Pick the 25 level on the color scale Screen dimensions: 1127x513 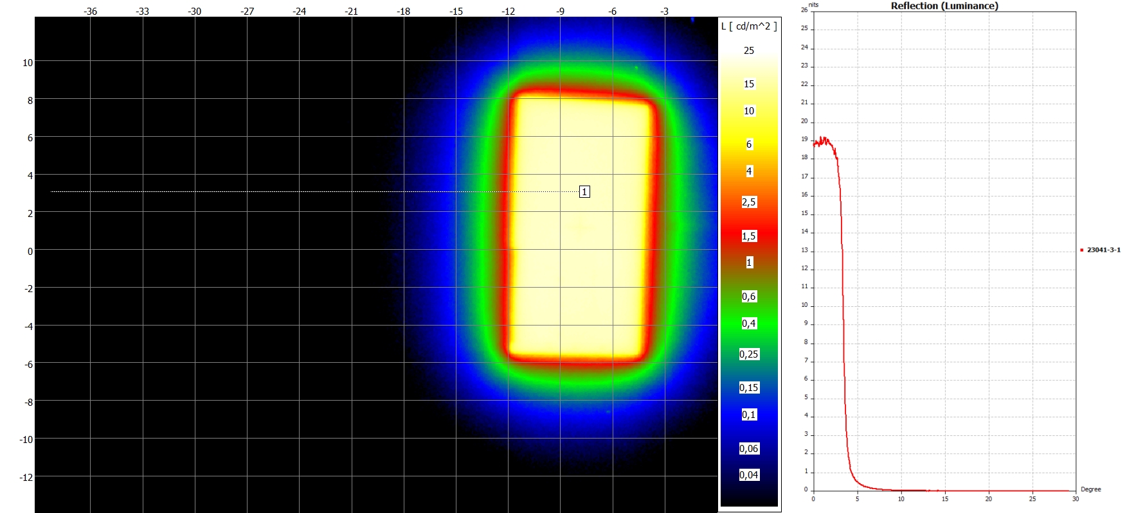click(x=749, y=51)
